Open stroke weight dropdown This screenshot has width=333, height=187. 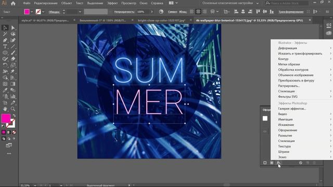pyautogui.click(x=80, y=11)
